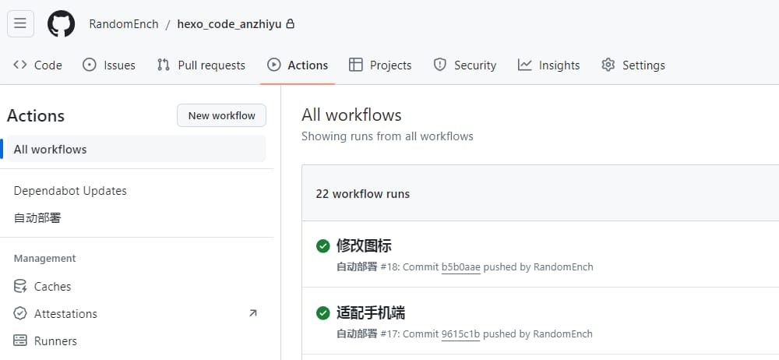Select Dependabot Updates workflow in sidebar
The width and height of the screenshot is (779, 360).
click(x=70, y=191)
